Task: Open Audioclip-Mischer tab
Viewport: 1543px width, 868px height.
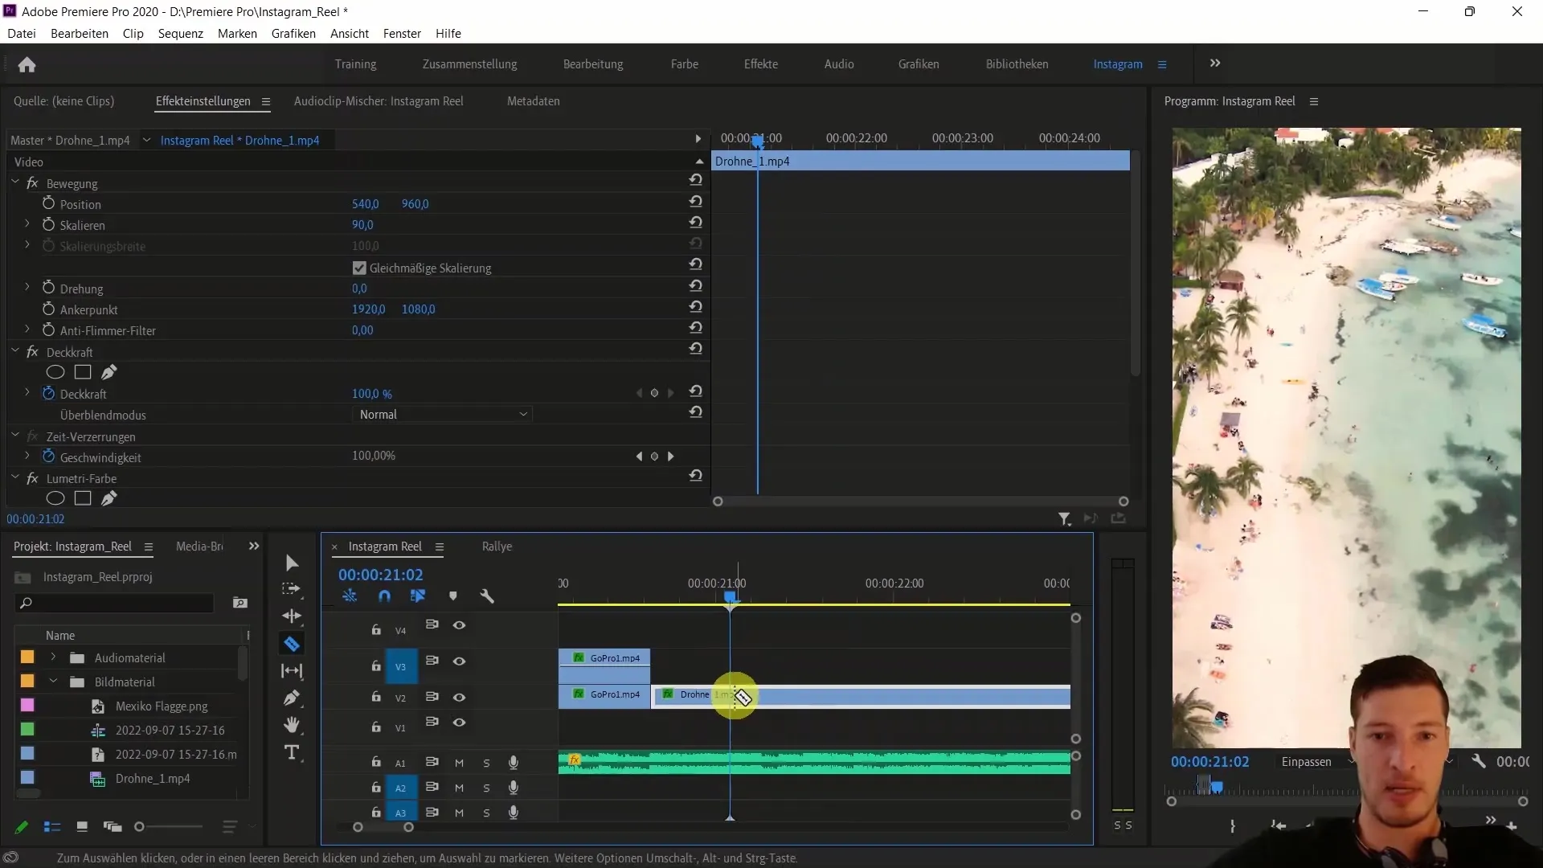Action: (x=379, y=101)
